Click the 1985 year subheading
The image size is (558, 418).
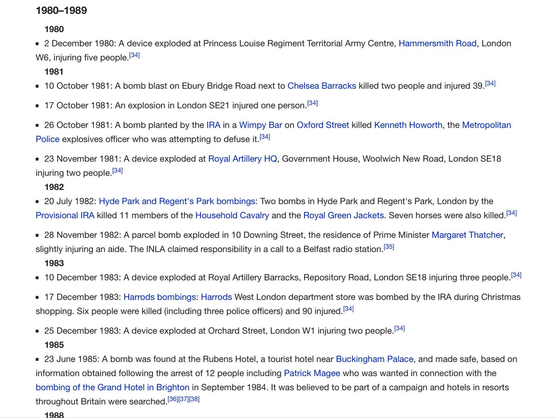pyautogui.click(x=54, y=345)
